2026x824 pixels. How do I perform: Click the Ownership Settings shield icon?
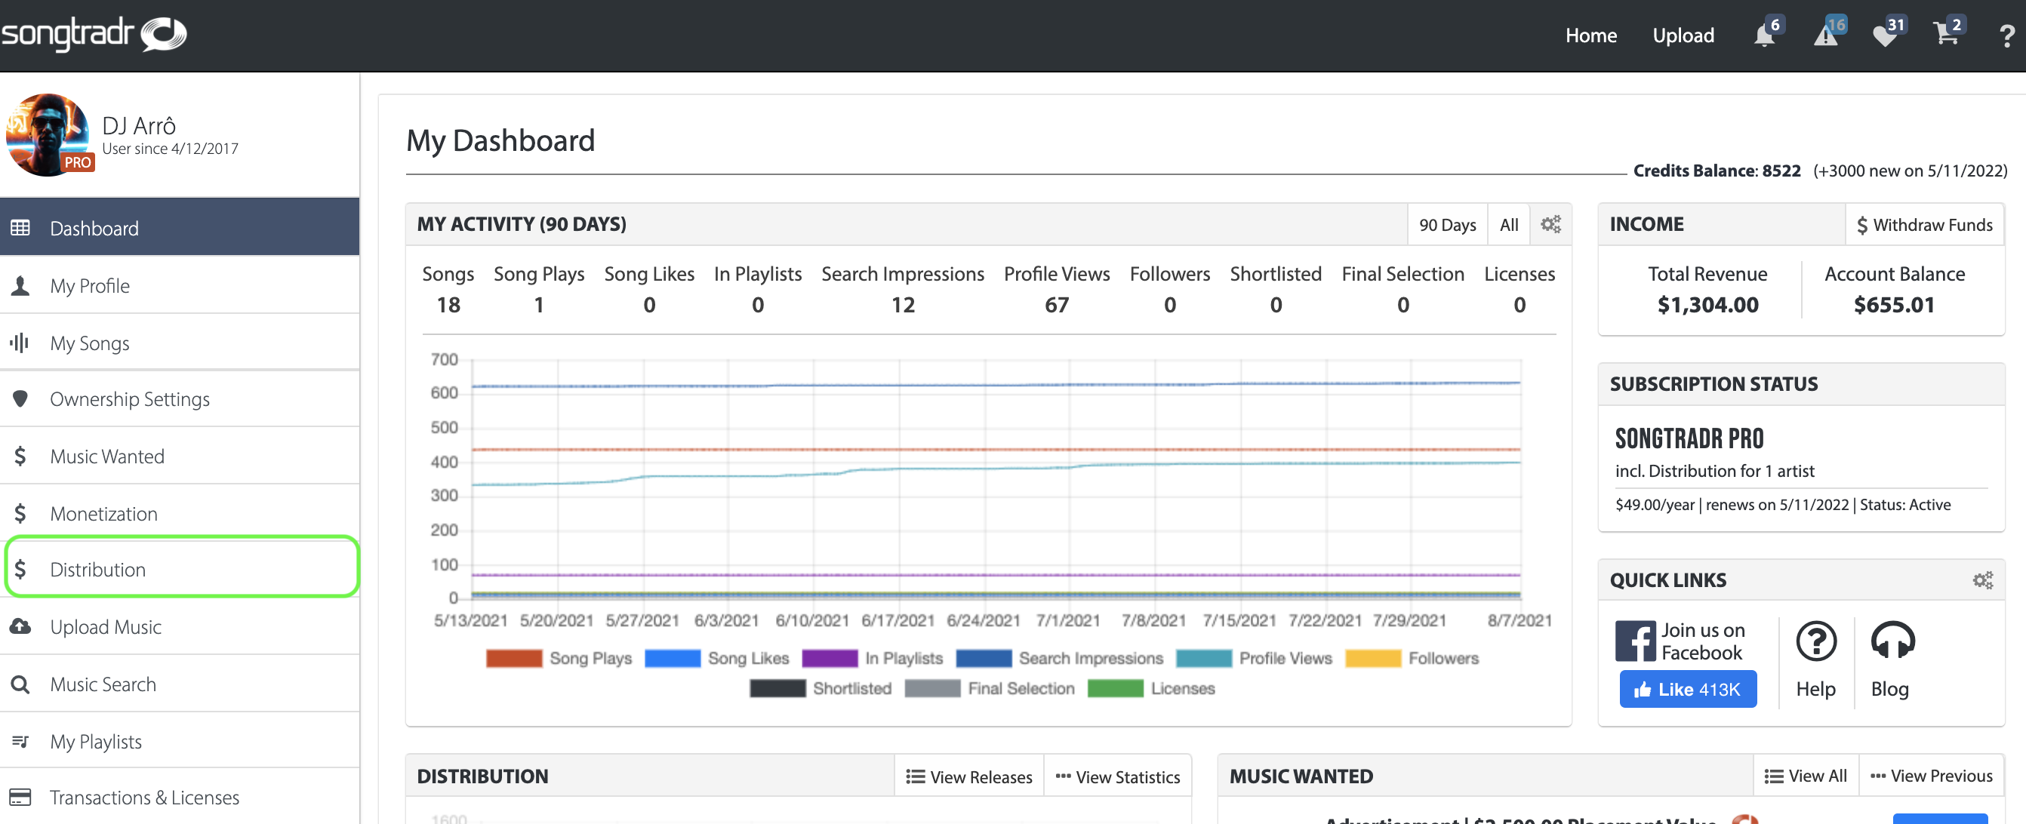click(x=20, y=398)
